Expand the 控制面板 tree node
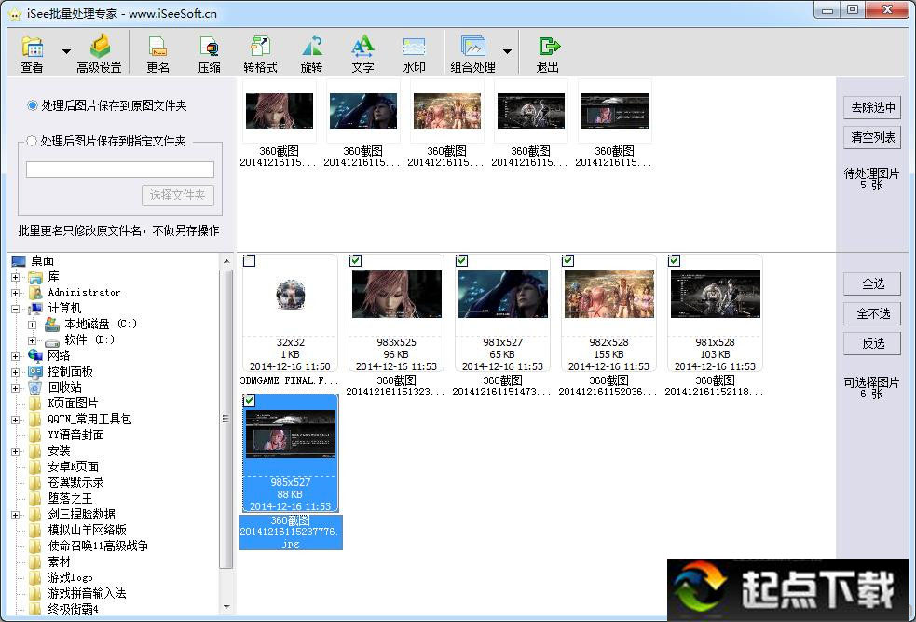 16,372
